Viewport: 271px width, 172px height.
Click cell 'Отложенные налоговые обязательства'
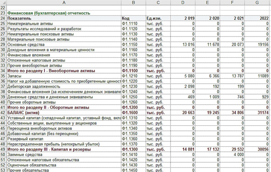tap(64, 160)
